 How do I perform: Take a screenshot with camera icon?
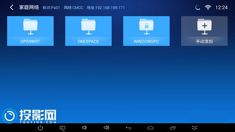click(x=62, y=128)
